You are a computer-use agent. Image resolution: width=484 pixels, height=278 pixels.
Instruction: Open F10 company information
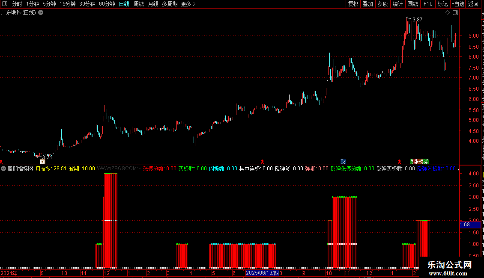[428, 4]
